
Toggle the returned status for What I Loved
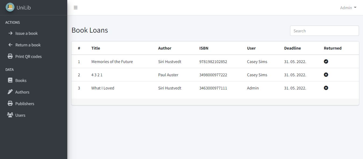coord(326,88)
